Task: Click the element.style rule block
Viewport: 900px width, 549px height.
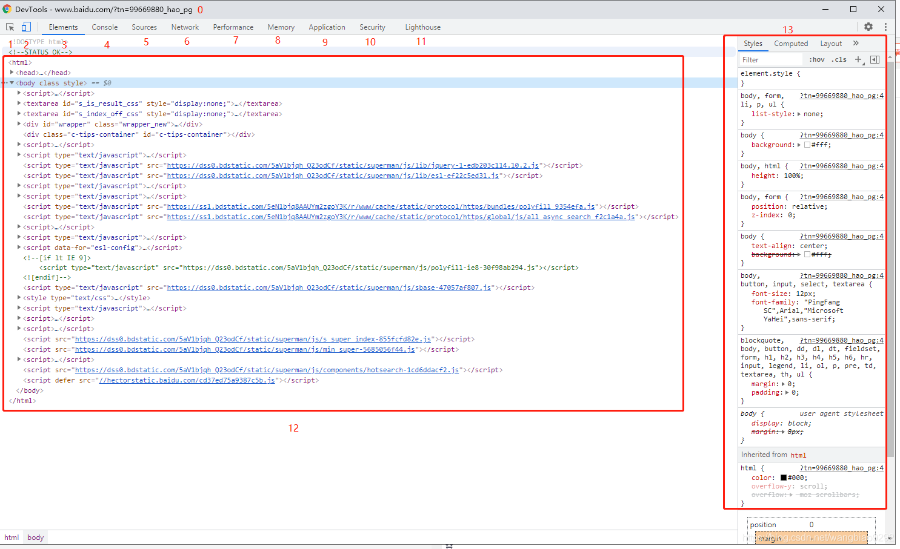Action: pos(812,78)
